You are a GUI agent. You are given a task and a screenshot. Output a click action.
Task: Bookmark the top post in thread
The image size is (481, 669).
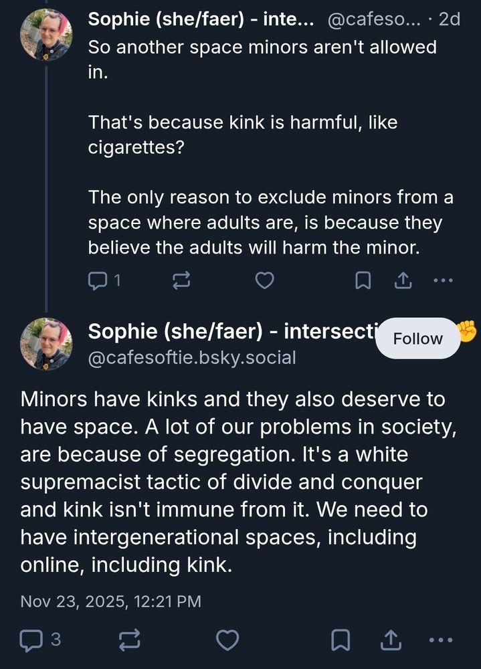pyautogui.click(x=363, y=281)
